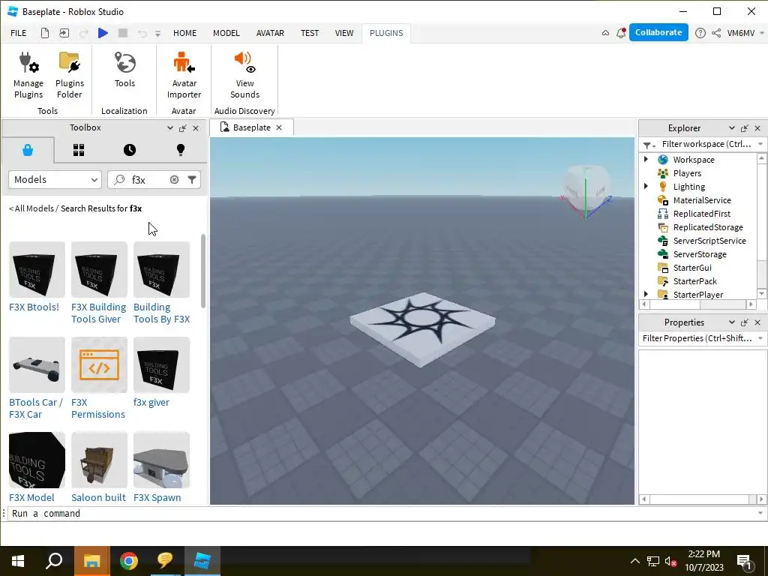Image resolution: width=768 pixels, height=576 pixels.
Task: Open View Sounds audio discovery
Action: point(245,75)
